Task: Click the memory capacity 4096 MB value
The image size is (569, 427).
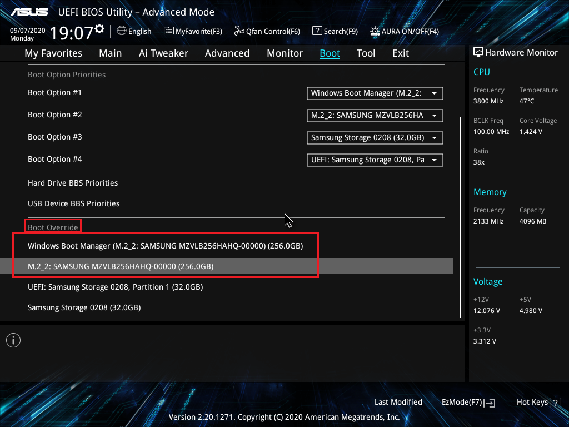Action: pyautogui.click(x=533, y=221)
